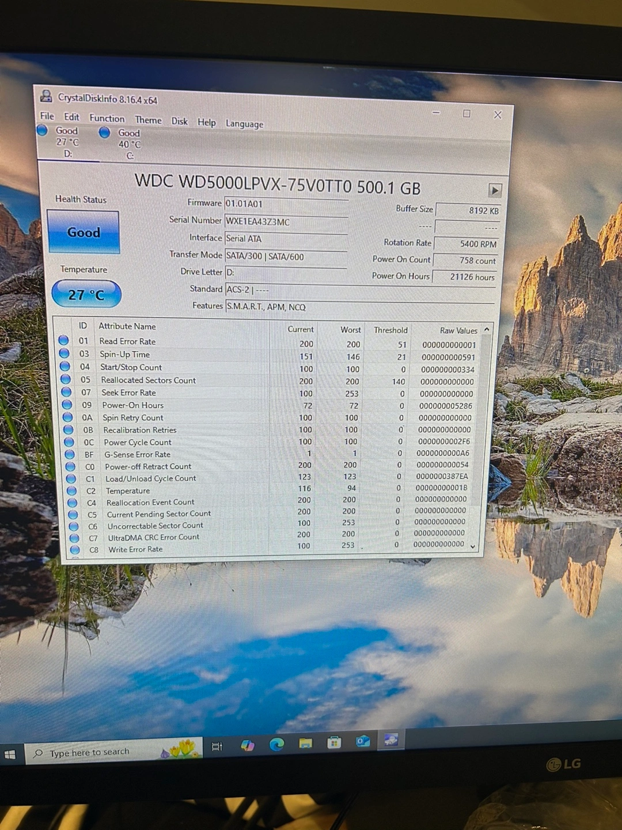Open Microsoft Store from the taskbar
Viewport: 622px width, 830px height.
pyautogui.click(x=334, y=742)
